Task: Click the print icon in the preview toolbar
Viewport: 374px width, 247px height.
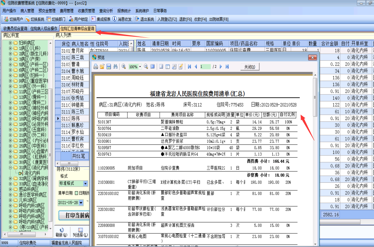Action: pyautogui.click(x=96, y=67)
